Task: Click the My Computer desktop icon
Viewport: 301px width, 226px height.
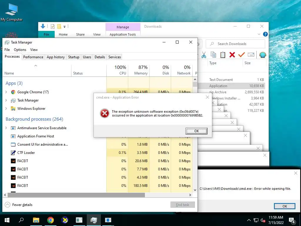Action: coord(11,12)
